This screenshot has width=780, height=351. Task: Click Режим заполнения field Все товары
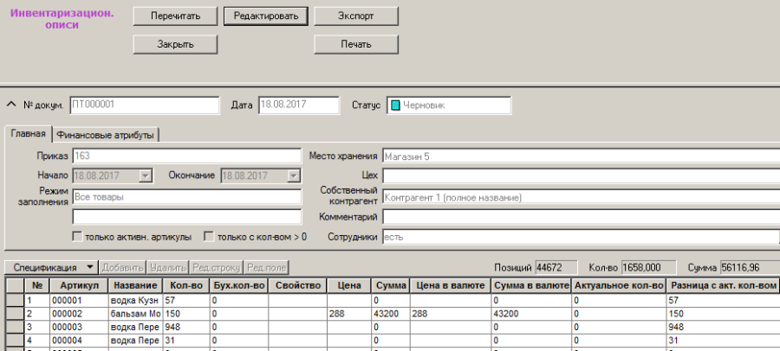[187, 196]
